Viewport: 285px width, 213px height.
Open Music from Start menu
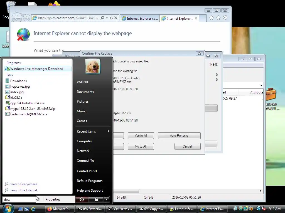pos(81,111)
